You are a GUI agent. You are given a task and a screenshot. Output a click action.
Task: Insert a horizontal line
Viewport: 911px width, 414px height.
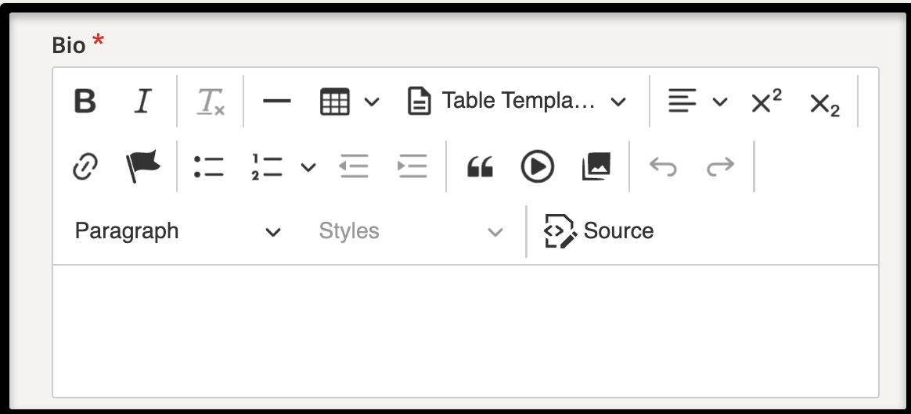point(277,102)
